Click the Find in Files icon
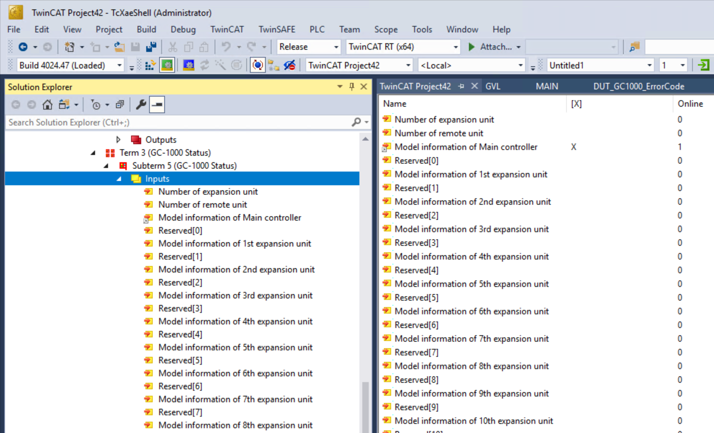 (634, 47)
